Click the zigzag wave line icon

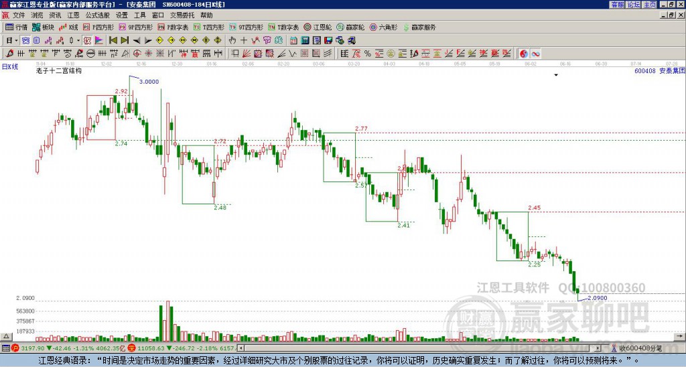pos(293,54)
